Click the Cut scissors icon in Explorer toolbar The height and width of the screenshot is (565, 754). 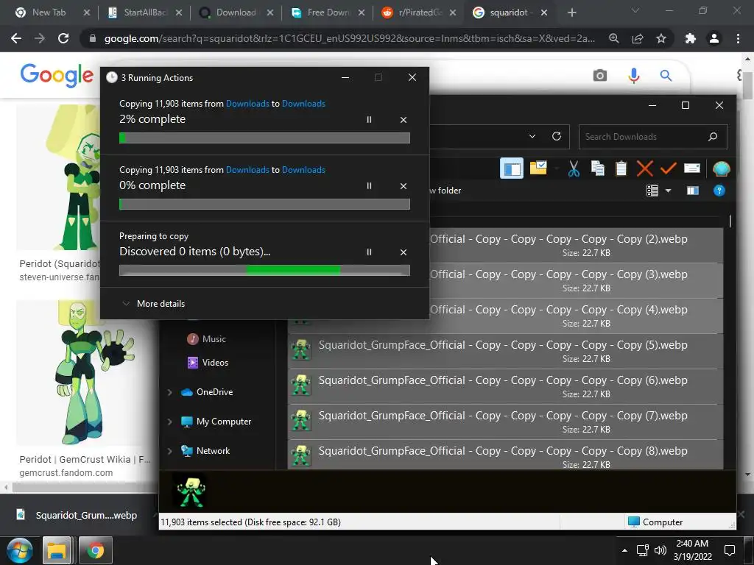tap(573, 168)
